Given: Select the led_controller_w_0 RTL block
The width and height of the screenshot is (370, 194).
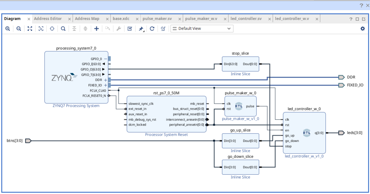Looking at the screenshot, I should click(304, 133).
